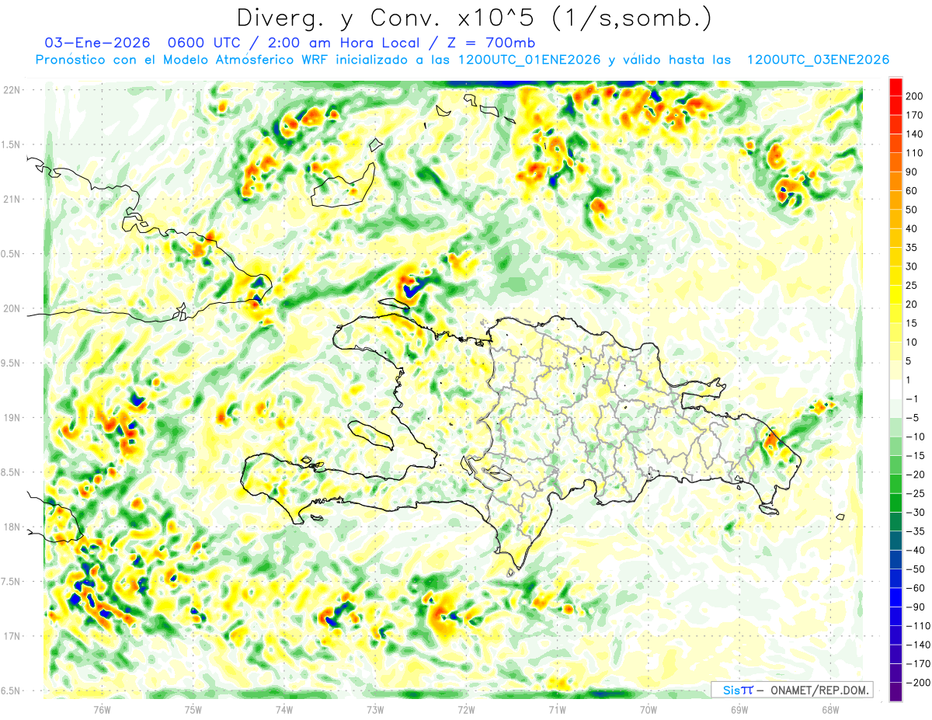The image size is (932, 720).
Task: Click the positive '25' color scale value
Action: 913,285
